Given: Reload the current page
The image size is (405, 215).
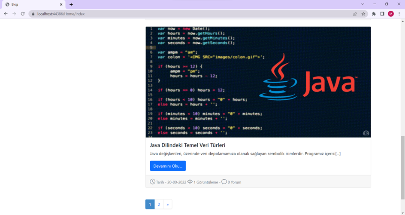Looking at the screenshot, I should 23,14.
